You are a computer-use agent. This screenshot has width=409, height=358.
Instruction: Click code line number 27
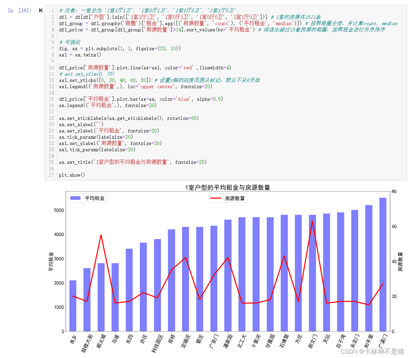(51, 175)
